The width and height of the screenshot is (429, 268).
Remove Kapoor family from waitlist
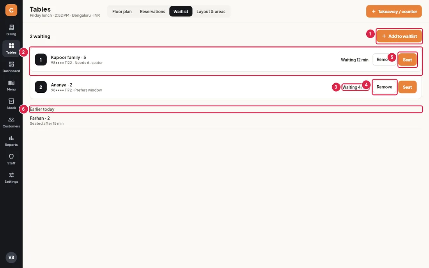[x=384, y=60]
